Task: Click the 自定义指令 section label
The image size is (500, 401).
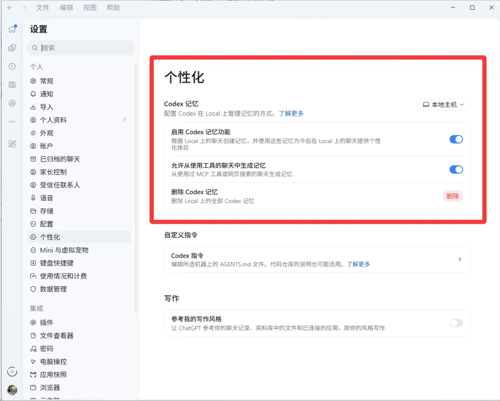Action: pos(181,235)
